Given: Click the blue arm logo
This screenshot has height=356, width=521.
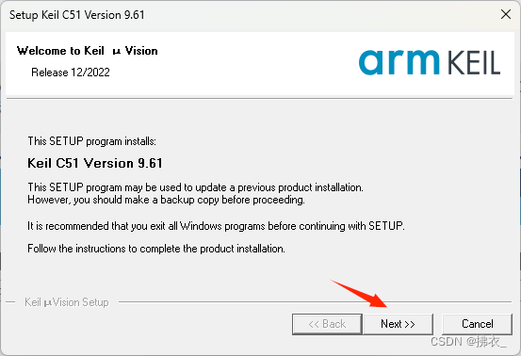Looking at the screenshot, I should pos(399,62).
